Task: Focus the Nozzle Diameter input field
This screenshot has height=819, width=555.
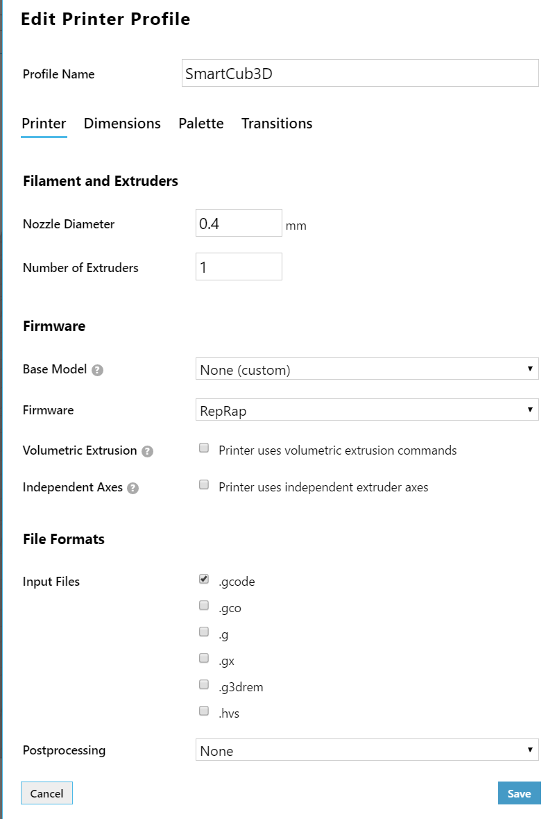Action: click(x=239, y=223)
